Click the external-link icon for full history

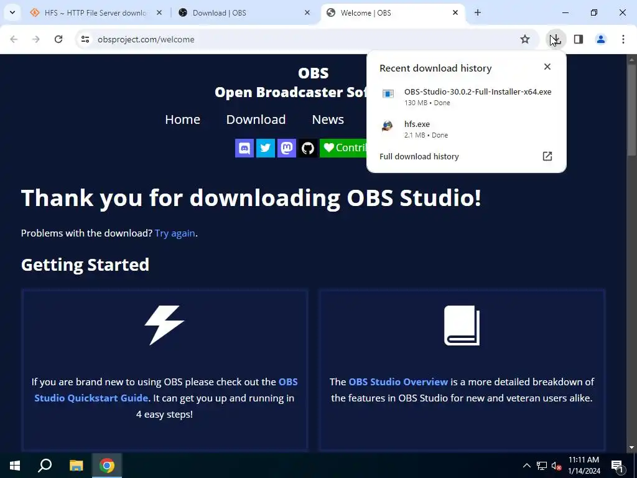547,156
